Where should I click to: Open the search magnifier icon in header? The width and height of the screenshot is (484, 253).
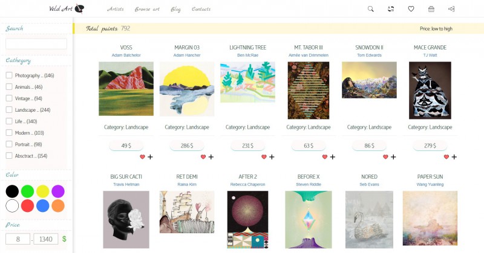(370, 9)
